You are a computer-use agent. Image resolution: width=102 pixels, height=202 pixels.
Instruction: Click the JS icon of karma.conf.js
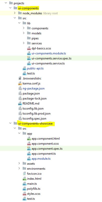20,83
